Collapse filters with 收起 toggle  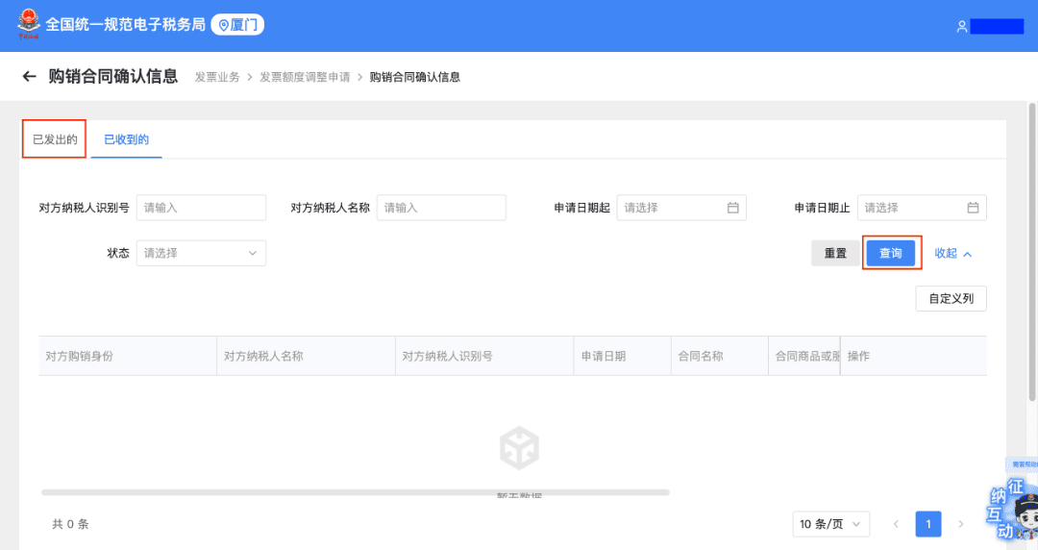(x=952, y=254)
